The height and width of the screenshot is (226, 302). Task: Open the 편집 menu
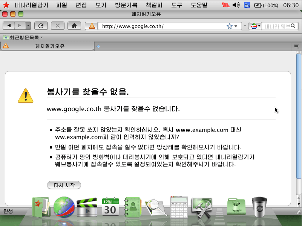tap(81, 5)
